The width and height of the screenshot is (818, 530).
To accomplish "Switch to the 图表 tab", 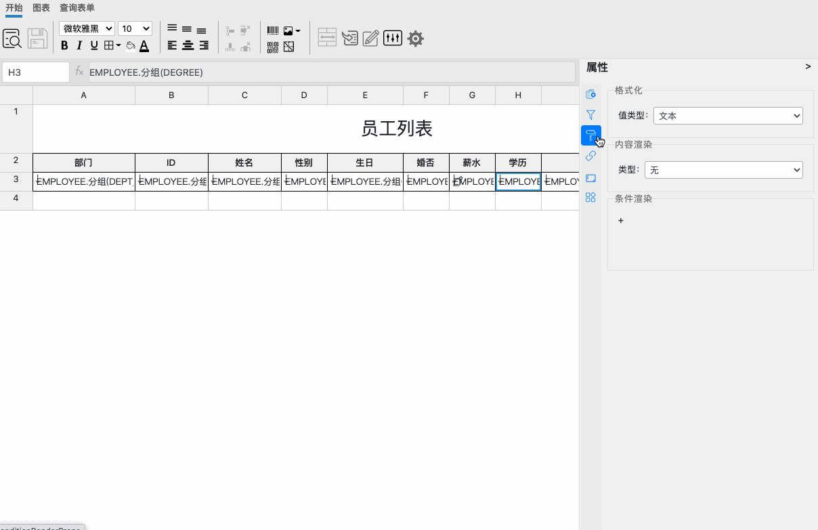I will tap(41, 8).
